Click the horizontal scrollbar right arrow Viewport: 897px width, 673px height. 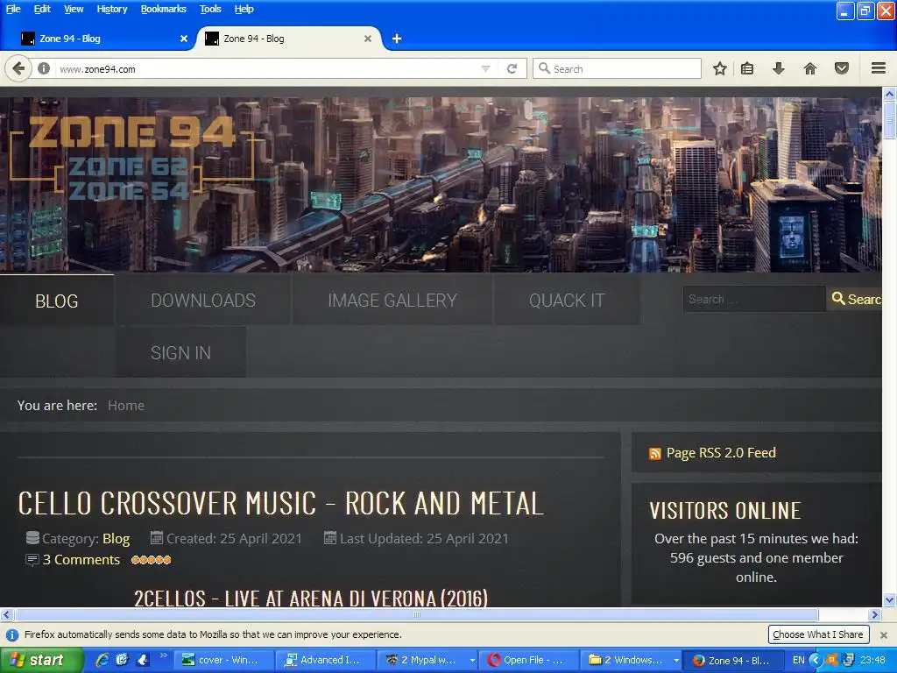(x=874, y=614)
